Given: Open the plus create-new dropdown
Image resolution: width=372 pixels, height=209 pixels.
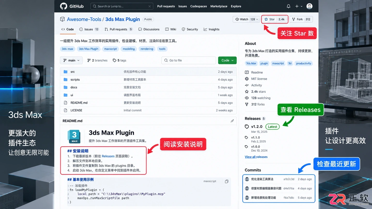Looking at the screenshot, I should pos(299,6).
